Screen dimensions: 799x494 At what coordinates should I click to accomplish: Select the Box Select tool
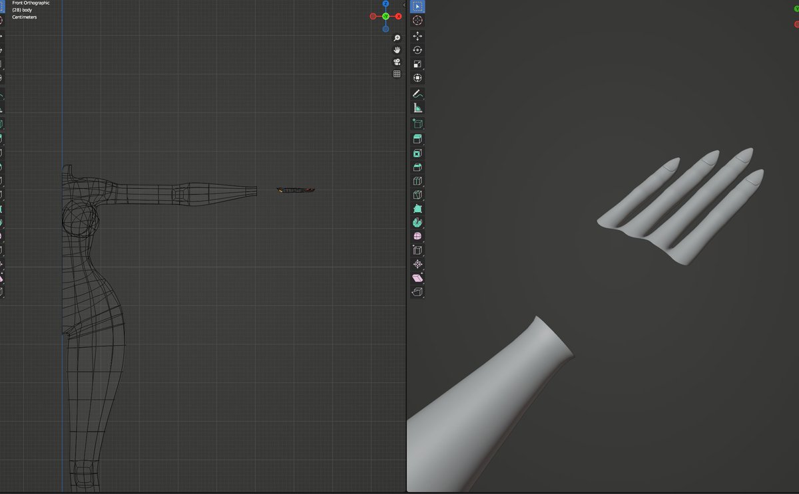(x=417, y=7)
